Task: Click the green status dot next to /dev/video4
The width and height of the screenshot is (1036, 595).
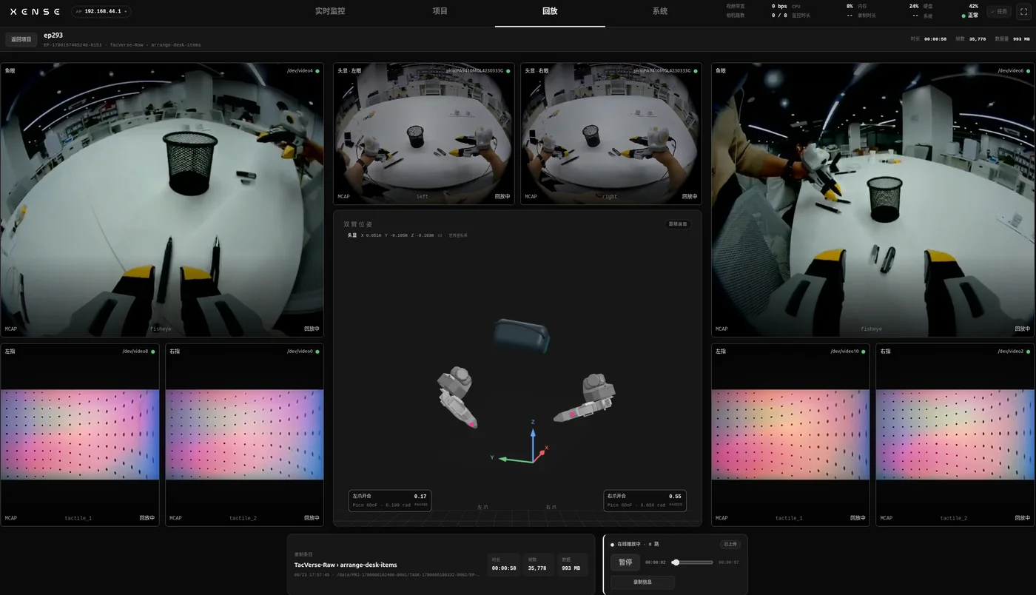Action: pos(317,71)
